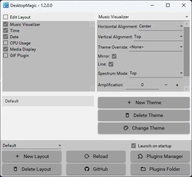This screenshot has height=177, width=192.
Task: Click the trash icon on Delete Theme
Action: [x=127, y=115]
